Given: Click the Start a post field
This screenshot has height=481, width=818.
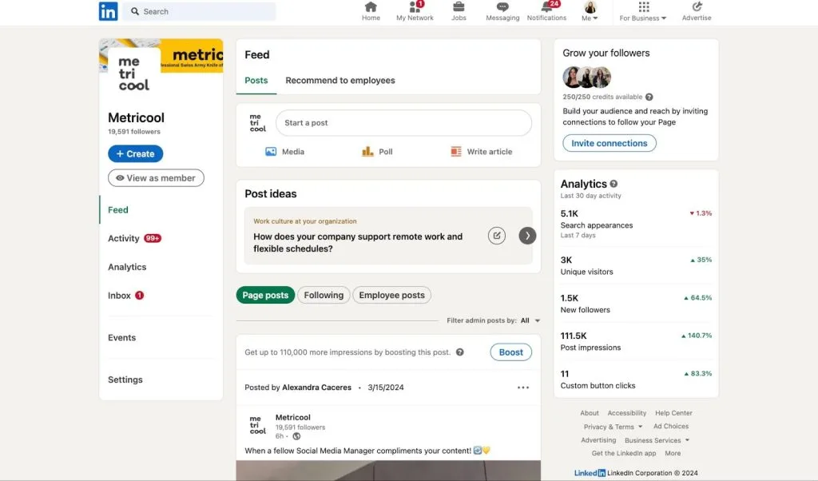Looking at the screenshot, I should [x=403, y=123].
